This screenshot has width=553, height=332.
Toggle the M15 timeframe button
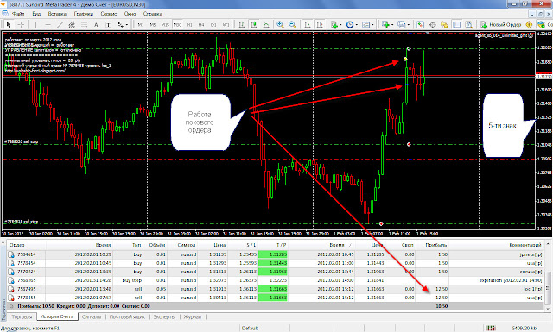[165, 25]
